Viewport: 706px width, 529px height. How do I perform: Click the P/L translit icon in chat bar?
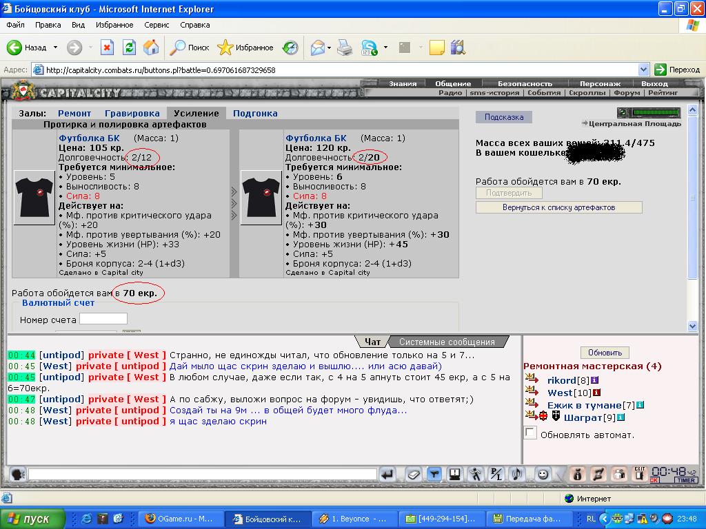click(x=496, y=474)
